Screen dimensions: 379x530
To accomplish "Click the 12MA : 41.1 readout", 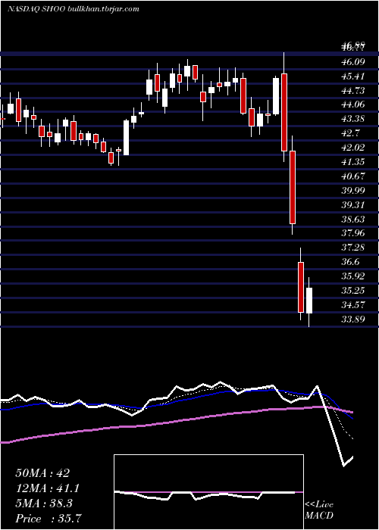I will (48, 488).
